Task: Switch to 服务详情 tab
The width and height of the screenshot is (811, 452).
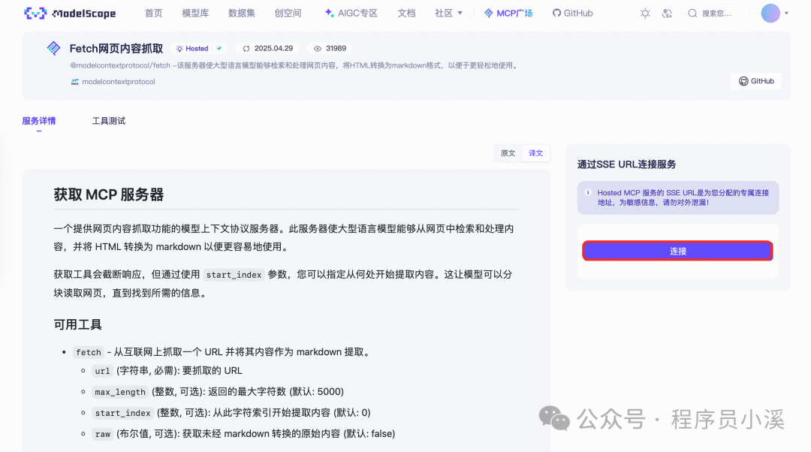Action: [39, 121]
